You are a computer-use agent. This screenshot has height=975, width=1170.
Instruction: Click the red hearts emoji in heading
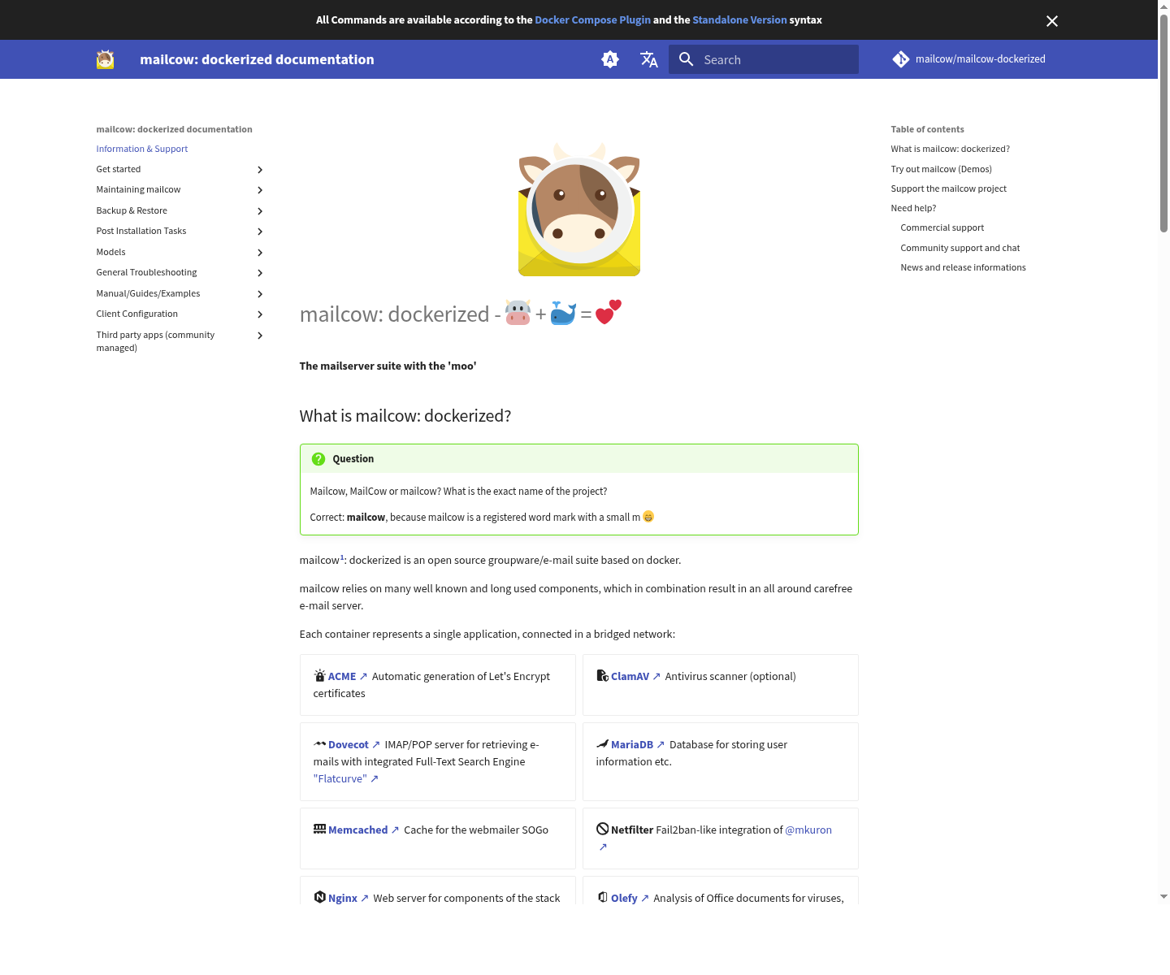pyautogui.click(x=608, y=312)
